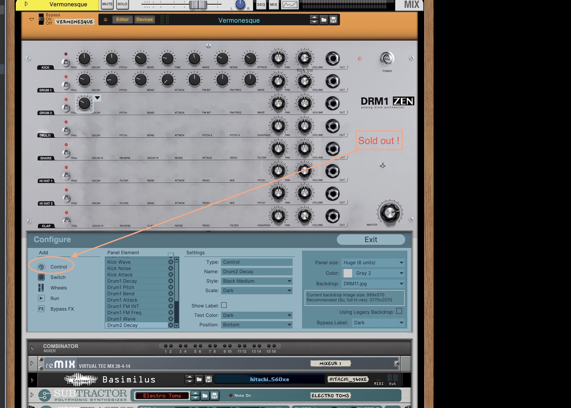This screenshot has width=571, height=408.
Task: Expand the Scale dropdown in Settings
Action: pos(289,290)
